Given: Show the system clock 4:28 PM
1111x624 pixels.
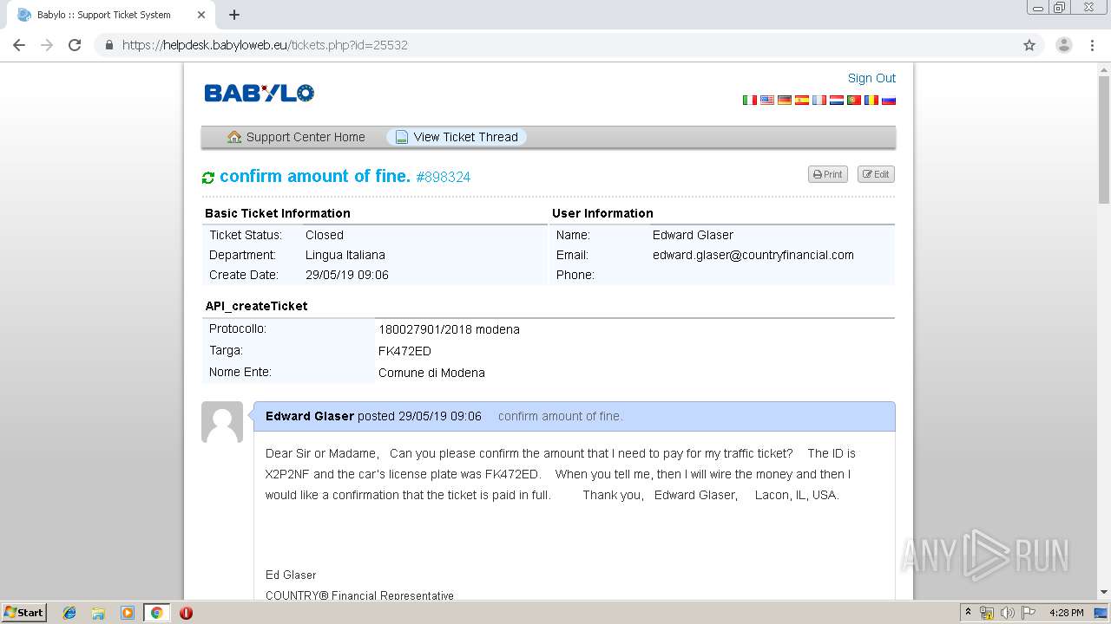Looking at the screenshot, I should [x=1066, y=613].
